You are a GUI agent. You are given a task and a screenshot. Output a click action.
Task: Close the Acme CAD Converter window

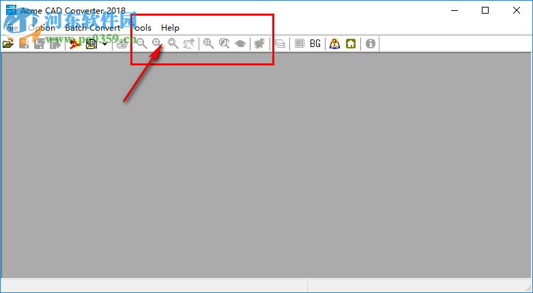(x=517, y=10)
